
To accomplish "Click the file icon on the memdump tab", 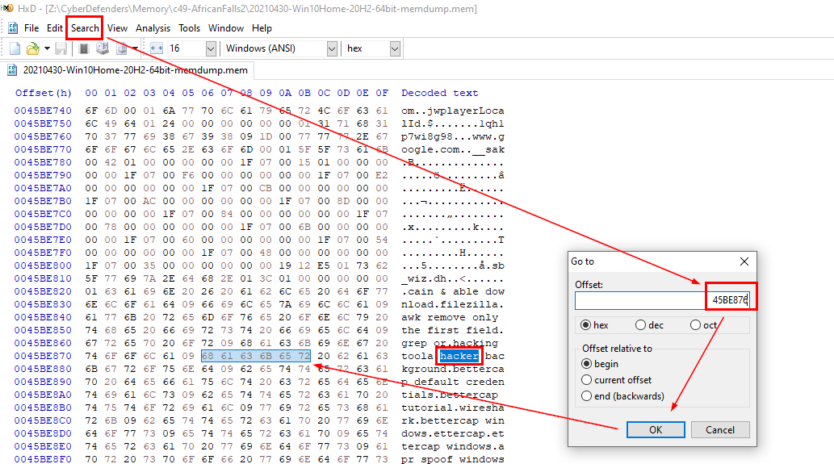I will [x=12, y=70].
